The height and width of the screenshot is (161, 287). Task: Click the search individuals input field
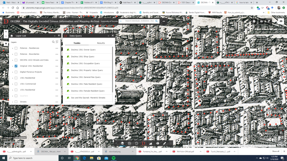pos(139,21)
